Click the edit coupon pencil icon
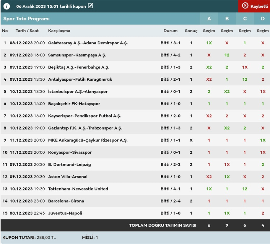 coord(90,6)
